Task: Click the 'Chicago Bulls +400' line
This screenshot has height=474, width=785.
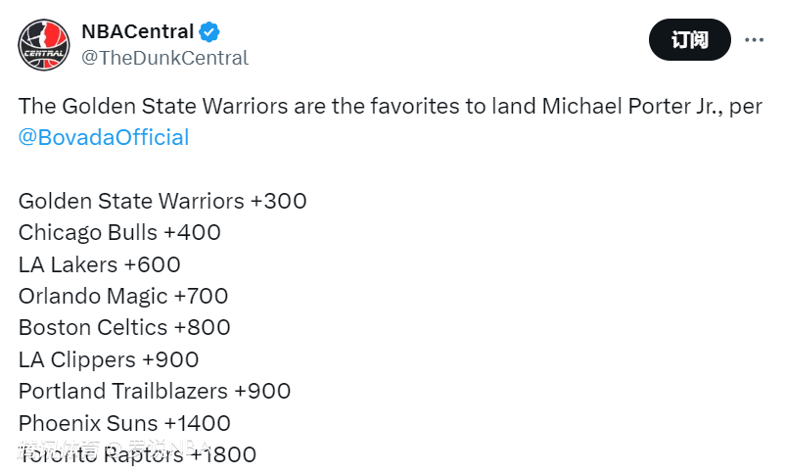Action: click(x=119, y=233)
